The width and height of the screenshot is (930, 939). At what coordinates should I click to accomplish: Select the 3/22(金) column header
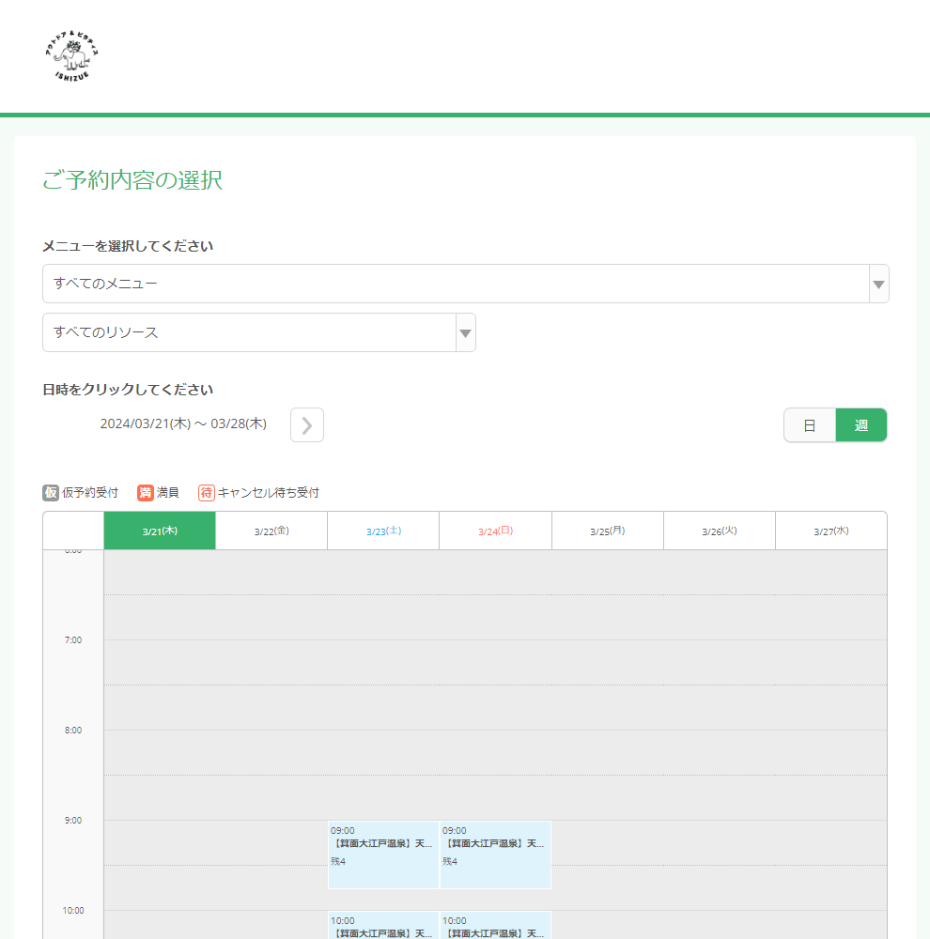tap(271, 531)
